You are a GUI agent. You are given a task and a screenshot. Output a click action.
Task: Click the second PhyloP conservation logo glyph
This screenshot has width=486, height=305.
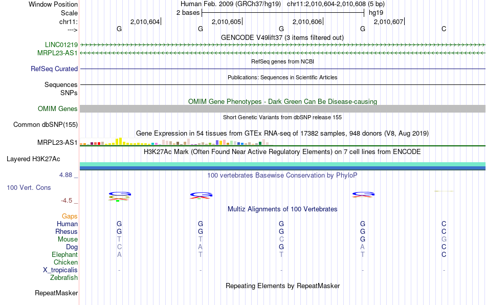[x=201, y=195]
